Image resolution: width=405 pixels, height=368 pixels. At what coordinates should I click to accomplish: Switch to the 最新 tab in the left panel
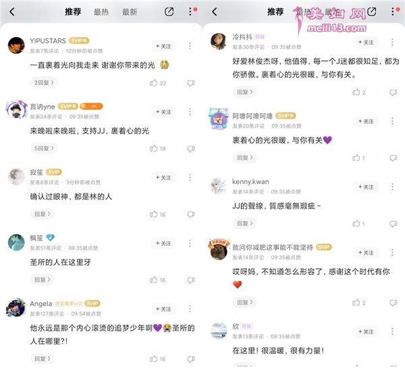130,12
